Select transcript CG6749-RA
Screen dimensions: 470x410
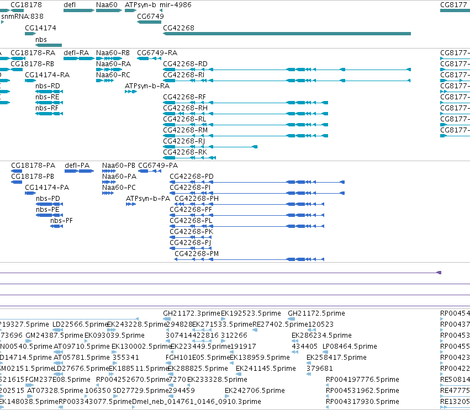(157, 53)
